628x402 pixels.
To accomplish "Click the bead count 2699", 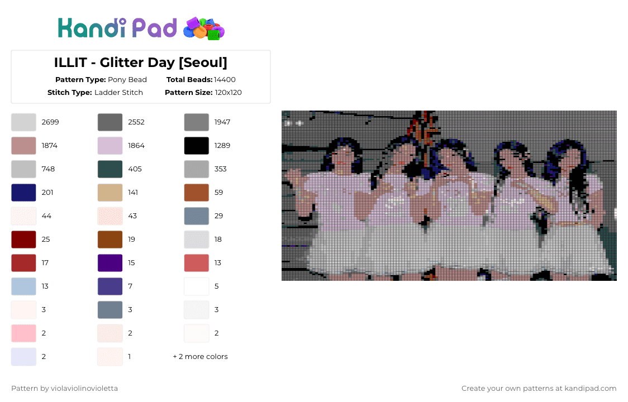I will [x=50, y=122].
